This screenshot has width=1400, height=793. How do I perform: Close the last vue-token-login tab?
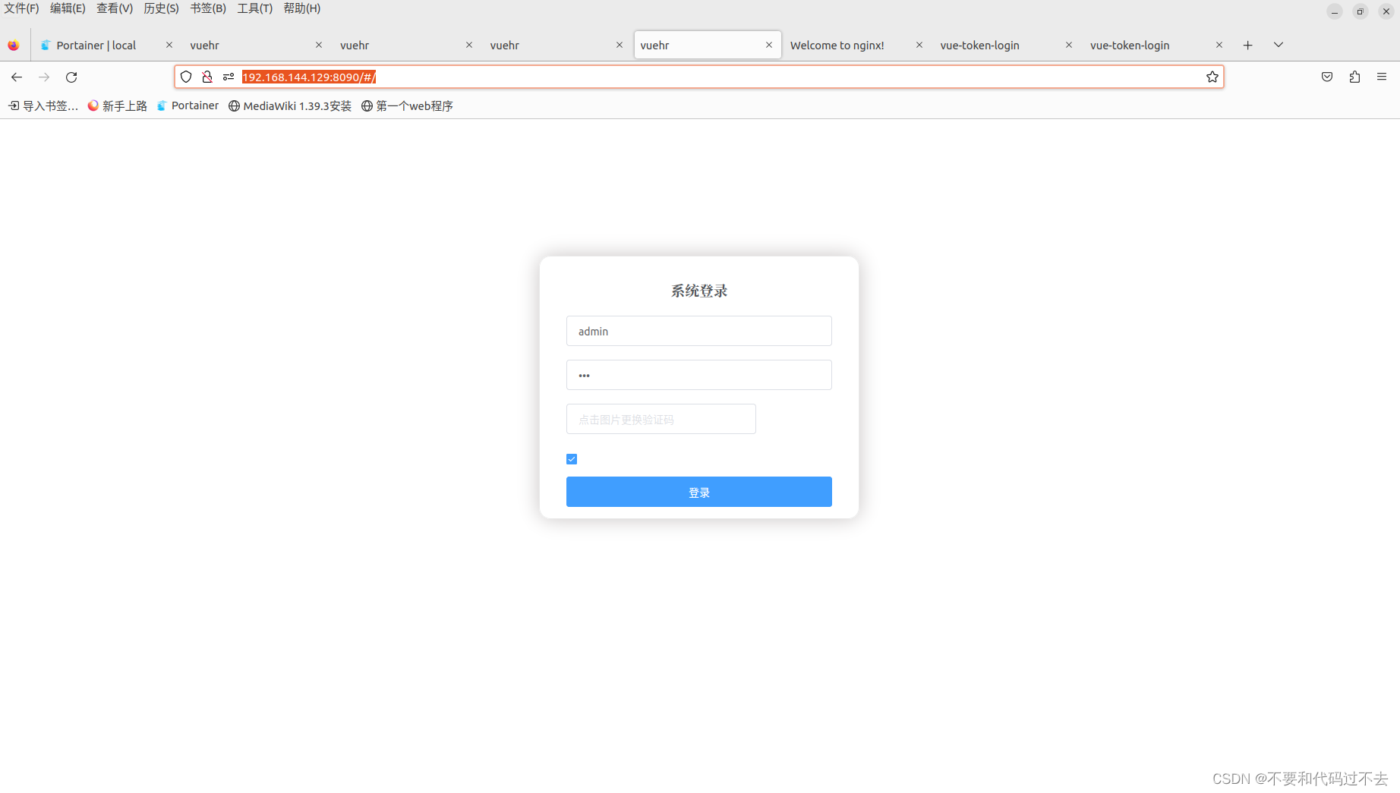click(1219, 45)
